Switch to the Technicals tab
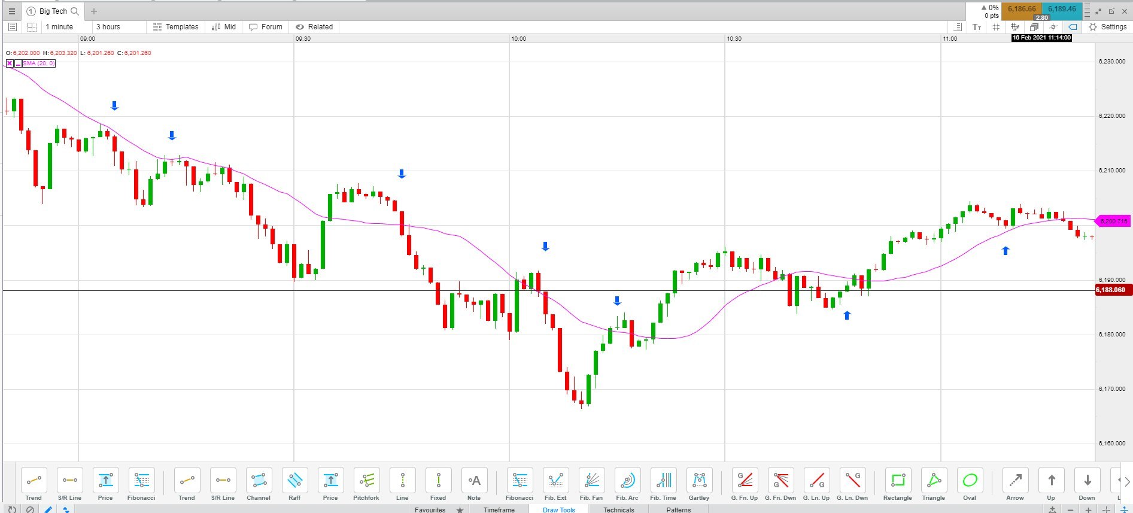The width and height of the screenshot is (1133, 513). click(x=618, y=509)
